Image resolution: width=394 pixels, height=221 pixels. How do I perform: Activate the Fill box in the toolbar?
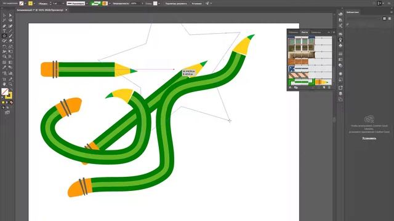(x=5, y=91)
